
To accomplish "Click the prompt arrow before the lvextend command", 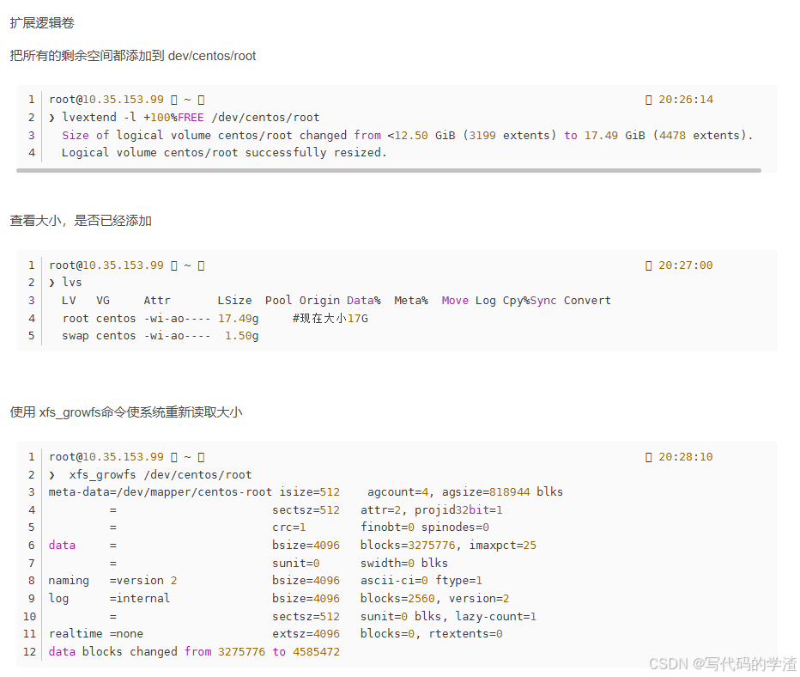I will (52, 118).
